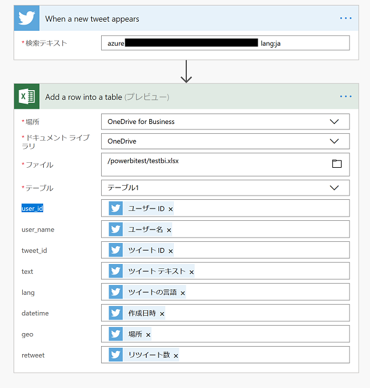Click the Twitter icon of the trigger step
The width and height of the screenshot is (370, 388).
coord(27,18)
